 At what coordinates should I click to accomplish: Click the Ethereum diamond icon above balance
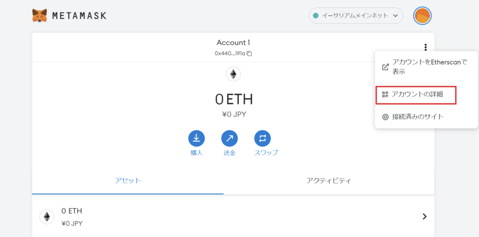[233, 74]
